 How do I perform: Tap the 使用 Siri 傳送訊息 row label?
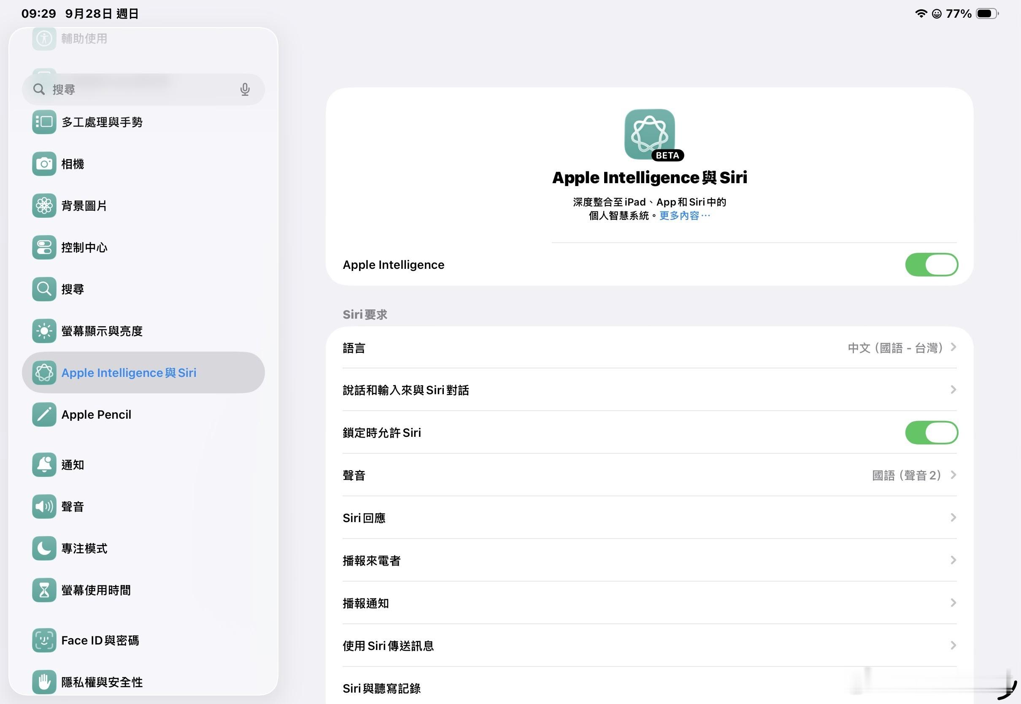pyautogui.click(x=389, y=646)
